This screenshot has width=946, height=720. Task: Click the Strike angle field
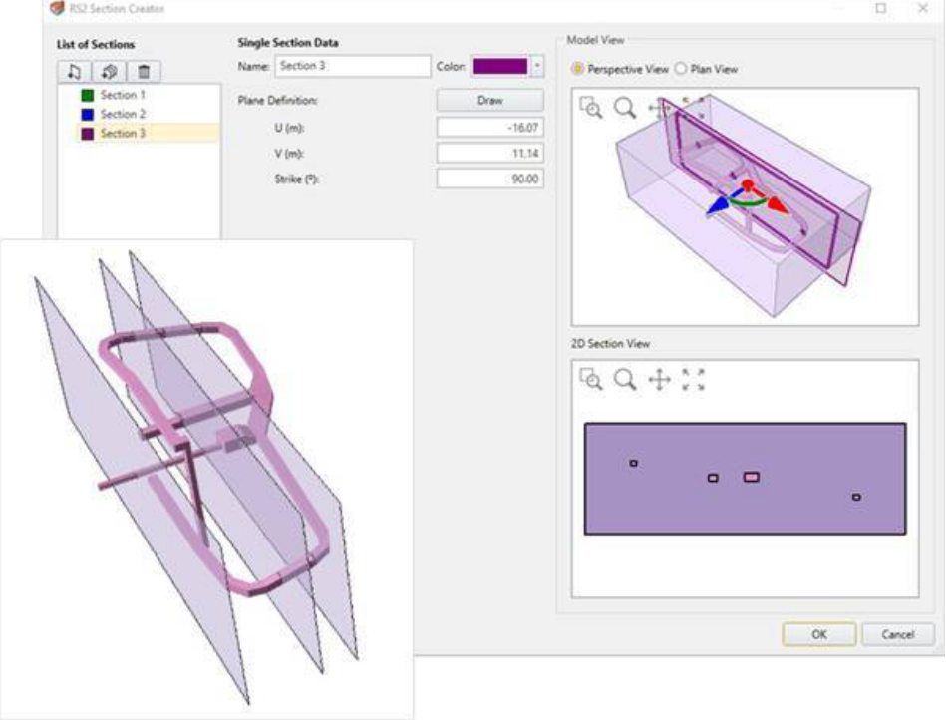489,180
